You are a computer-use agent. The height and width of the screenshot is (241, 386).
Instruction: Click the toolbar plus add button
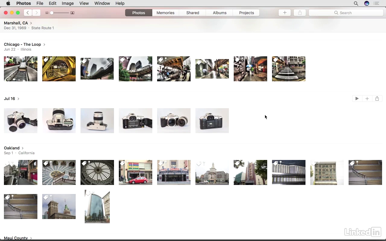click(285, 13)
